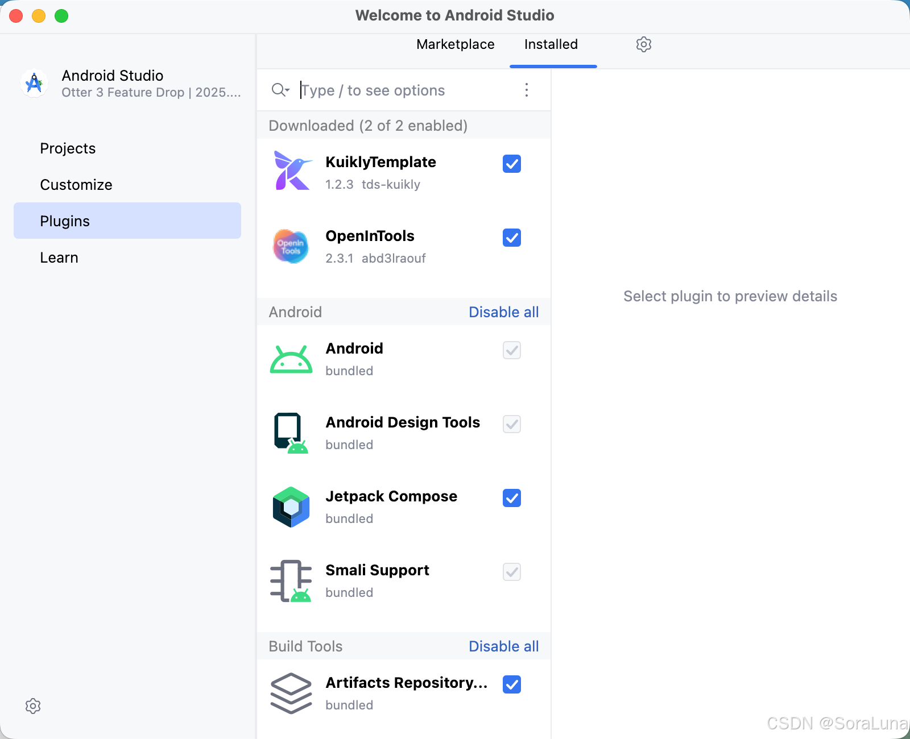Click the OpenInTools plugin icon
This screenshot has width=910, height=739.
tap(291, 246)
